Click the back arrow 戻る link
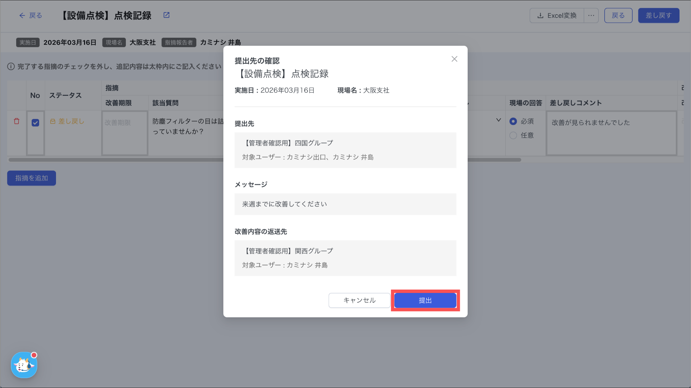Viewport: 691px width, 388px height. (x=31, y=16)
